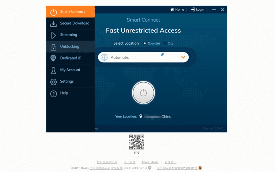Click the shield icon after ICP number
The image size is (275, 172).
click(150, 168)
